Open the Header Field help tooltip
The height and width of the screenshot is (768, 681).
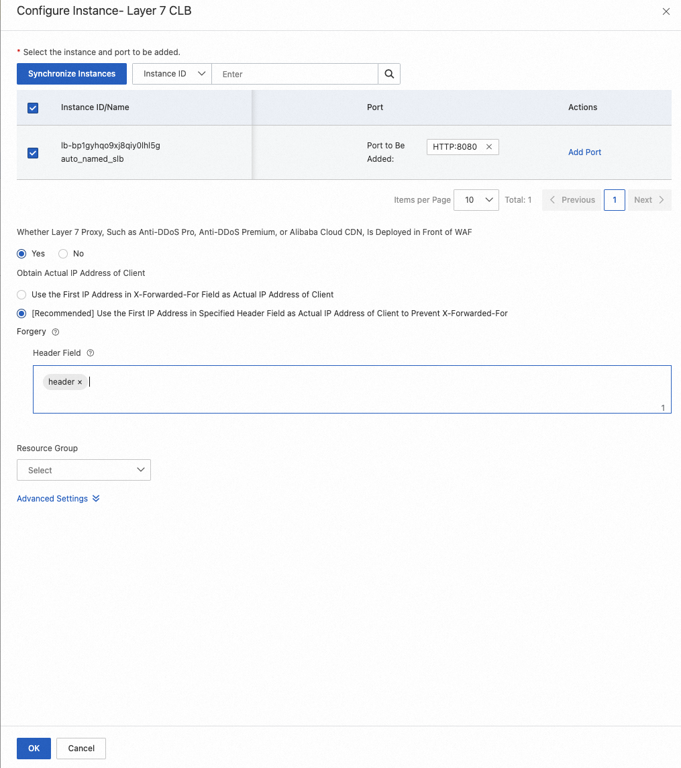click(x=91, y=352)
